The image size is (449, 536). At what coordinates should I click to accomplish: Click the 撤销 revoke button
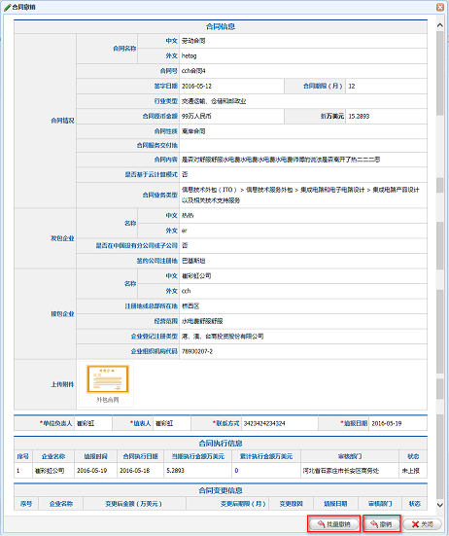(x=381, y=523)
